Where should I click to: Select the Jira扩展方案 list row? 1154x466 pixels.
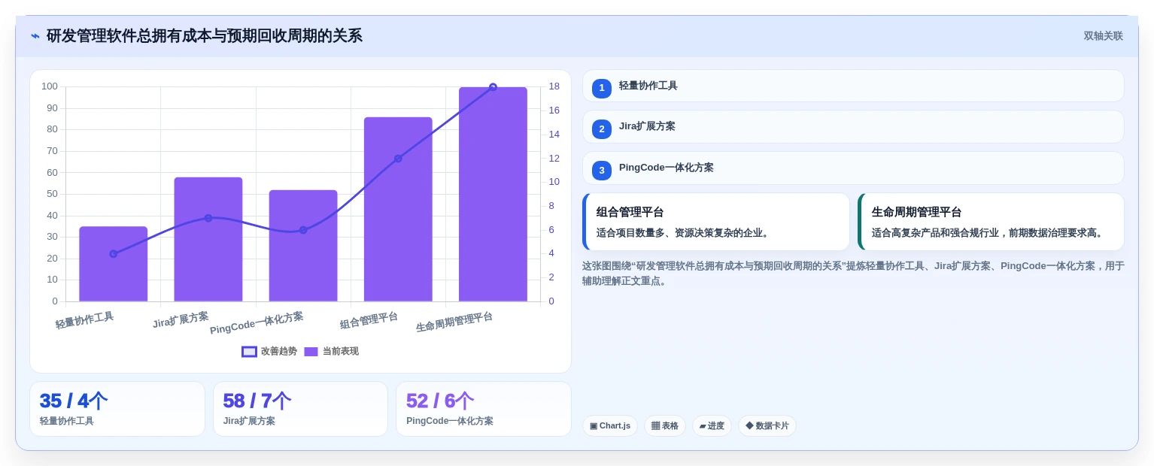853,127
